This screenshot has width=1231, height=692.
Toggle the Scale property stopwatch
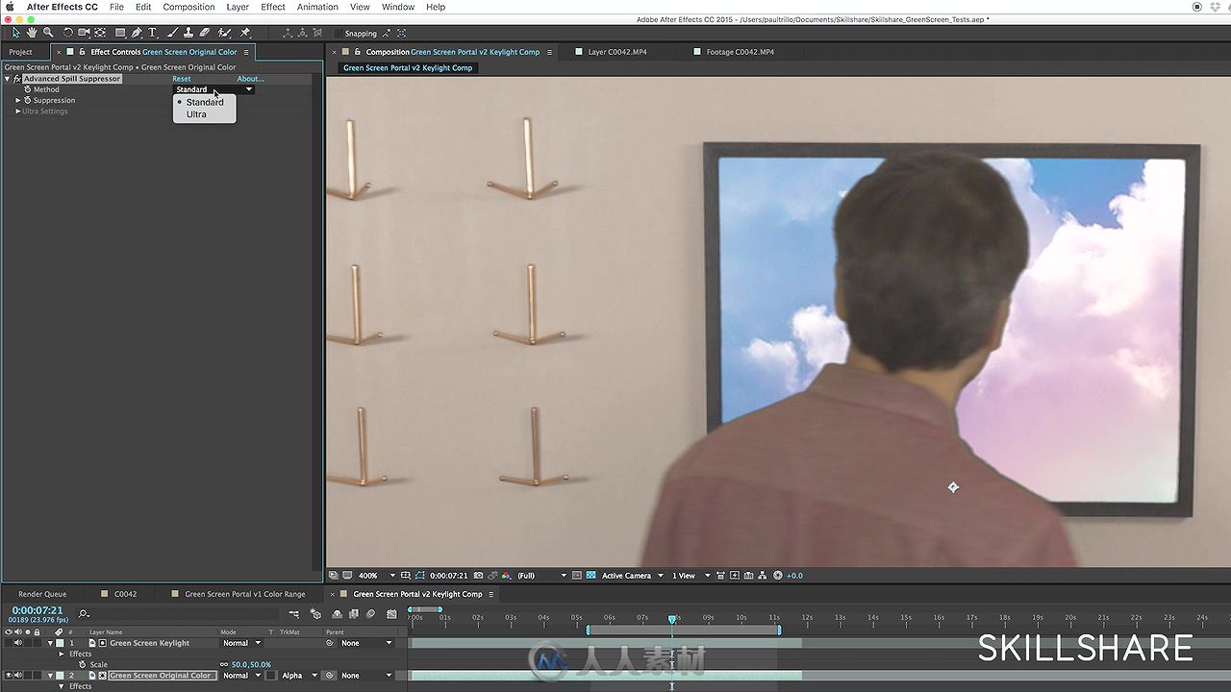(82, 664)
